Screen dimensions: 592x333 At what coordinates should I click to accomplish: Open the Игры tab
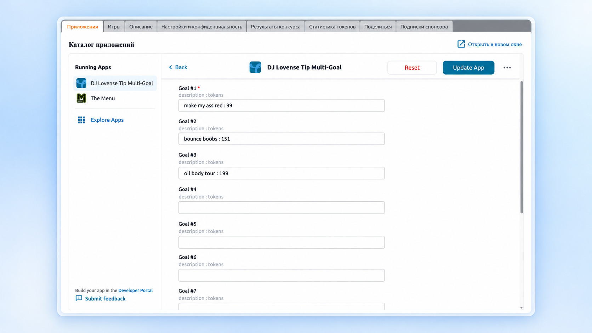pyautogui.click(x=114, y=27)
